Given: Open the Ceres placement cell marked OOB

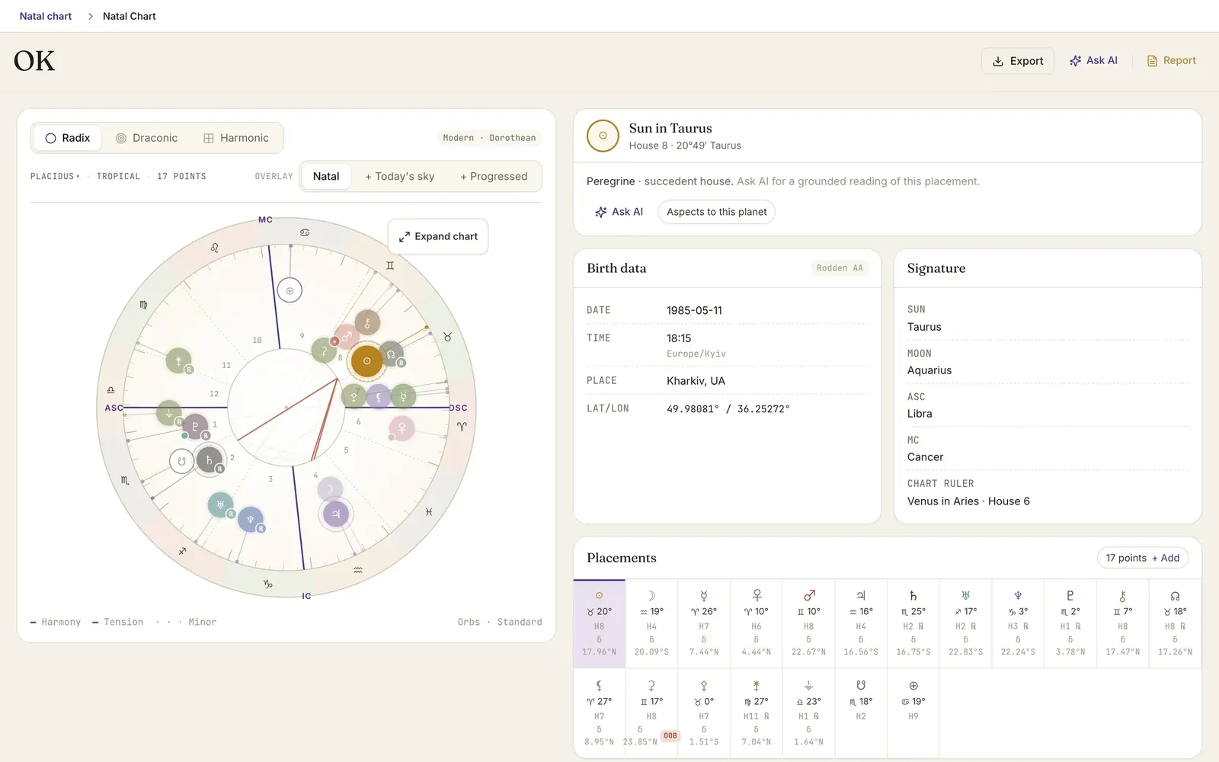Looking at the screenshot, I should 651,714.
